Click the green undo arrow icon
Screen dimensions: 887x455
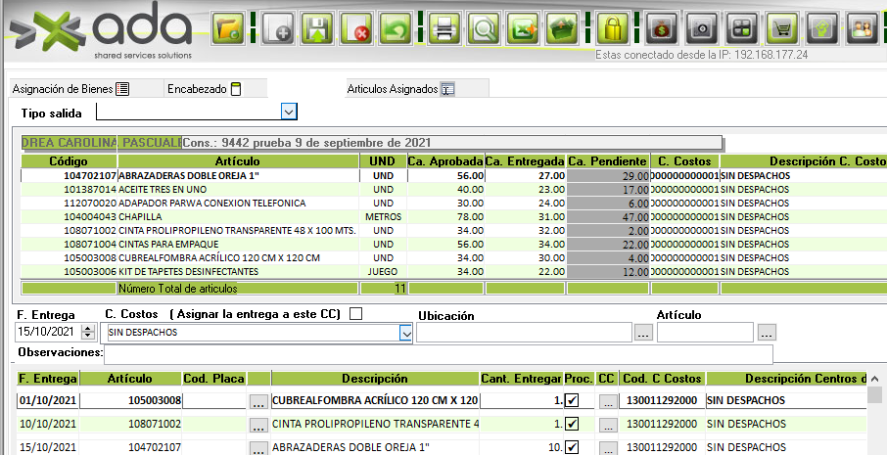[x=396, y=27]
